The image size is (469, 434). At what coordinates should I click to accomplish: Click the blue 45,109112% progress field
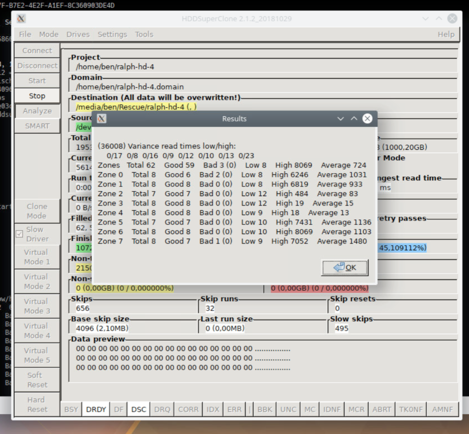[403, 248]
